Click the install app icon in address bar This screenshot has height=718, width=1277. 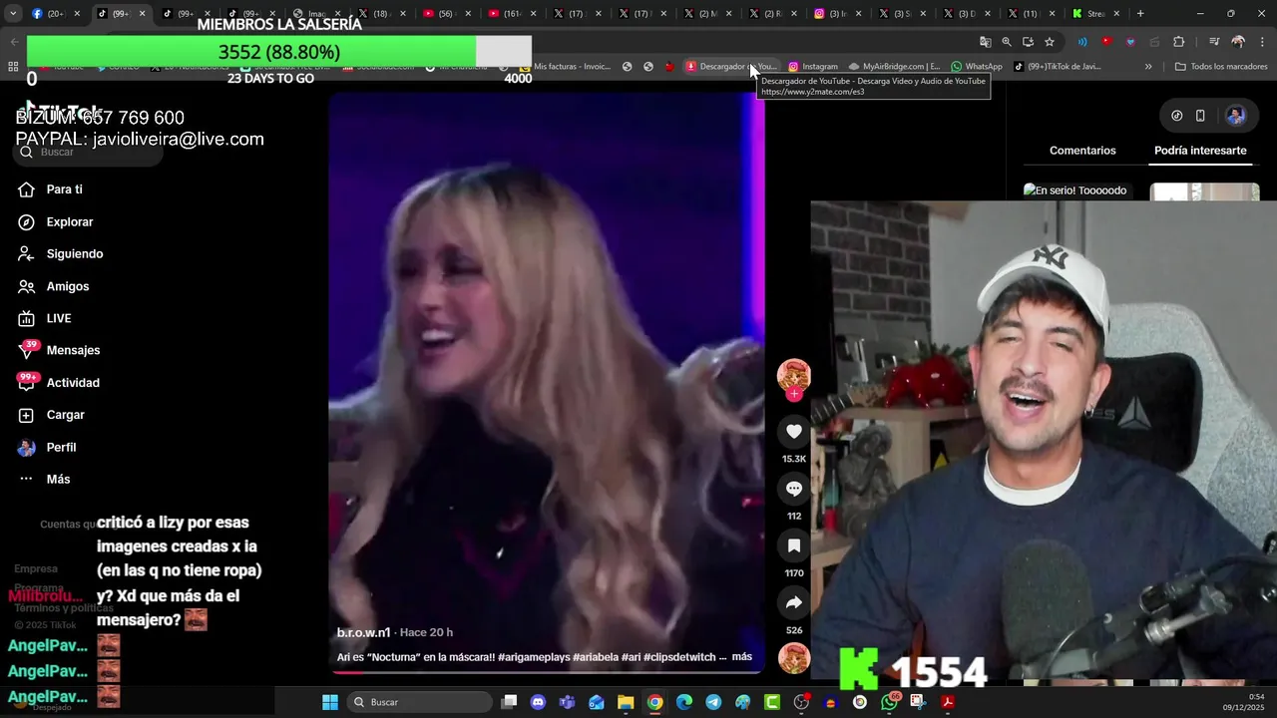(x=1028, y=42)
